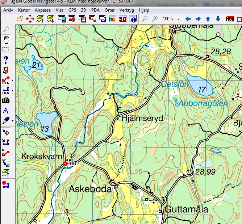Screen dimensions: 242x224
Task: Click the magnifier zoom tool in sidebar
Action: (6, 29)
